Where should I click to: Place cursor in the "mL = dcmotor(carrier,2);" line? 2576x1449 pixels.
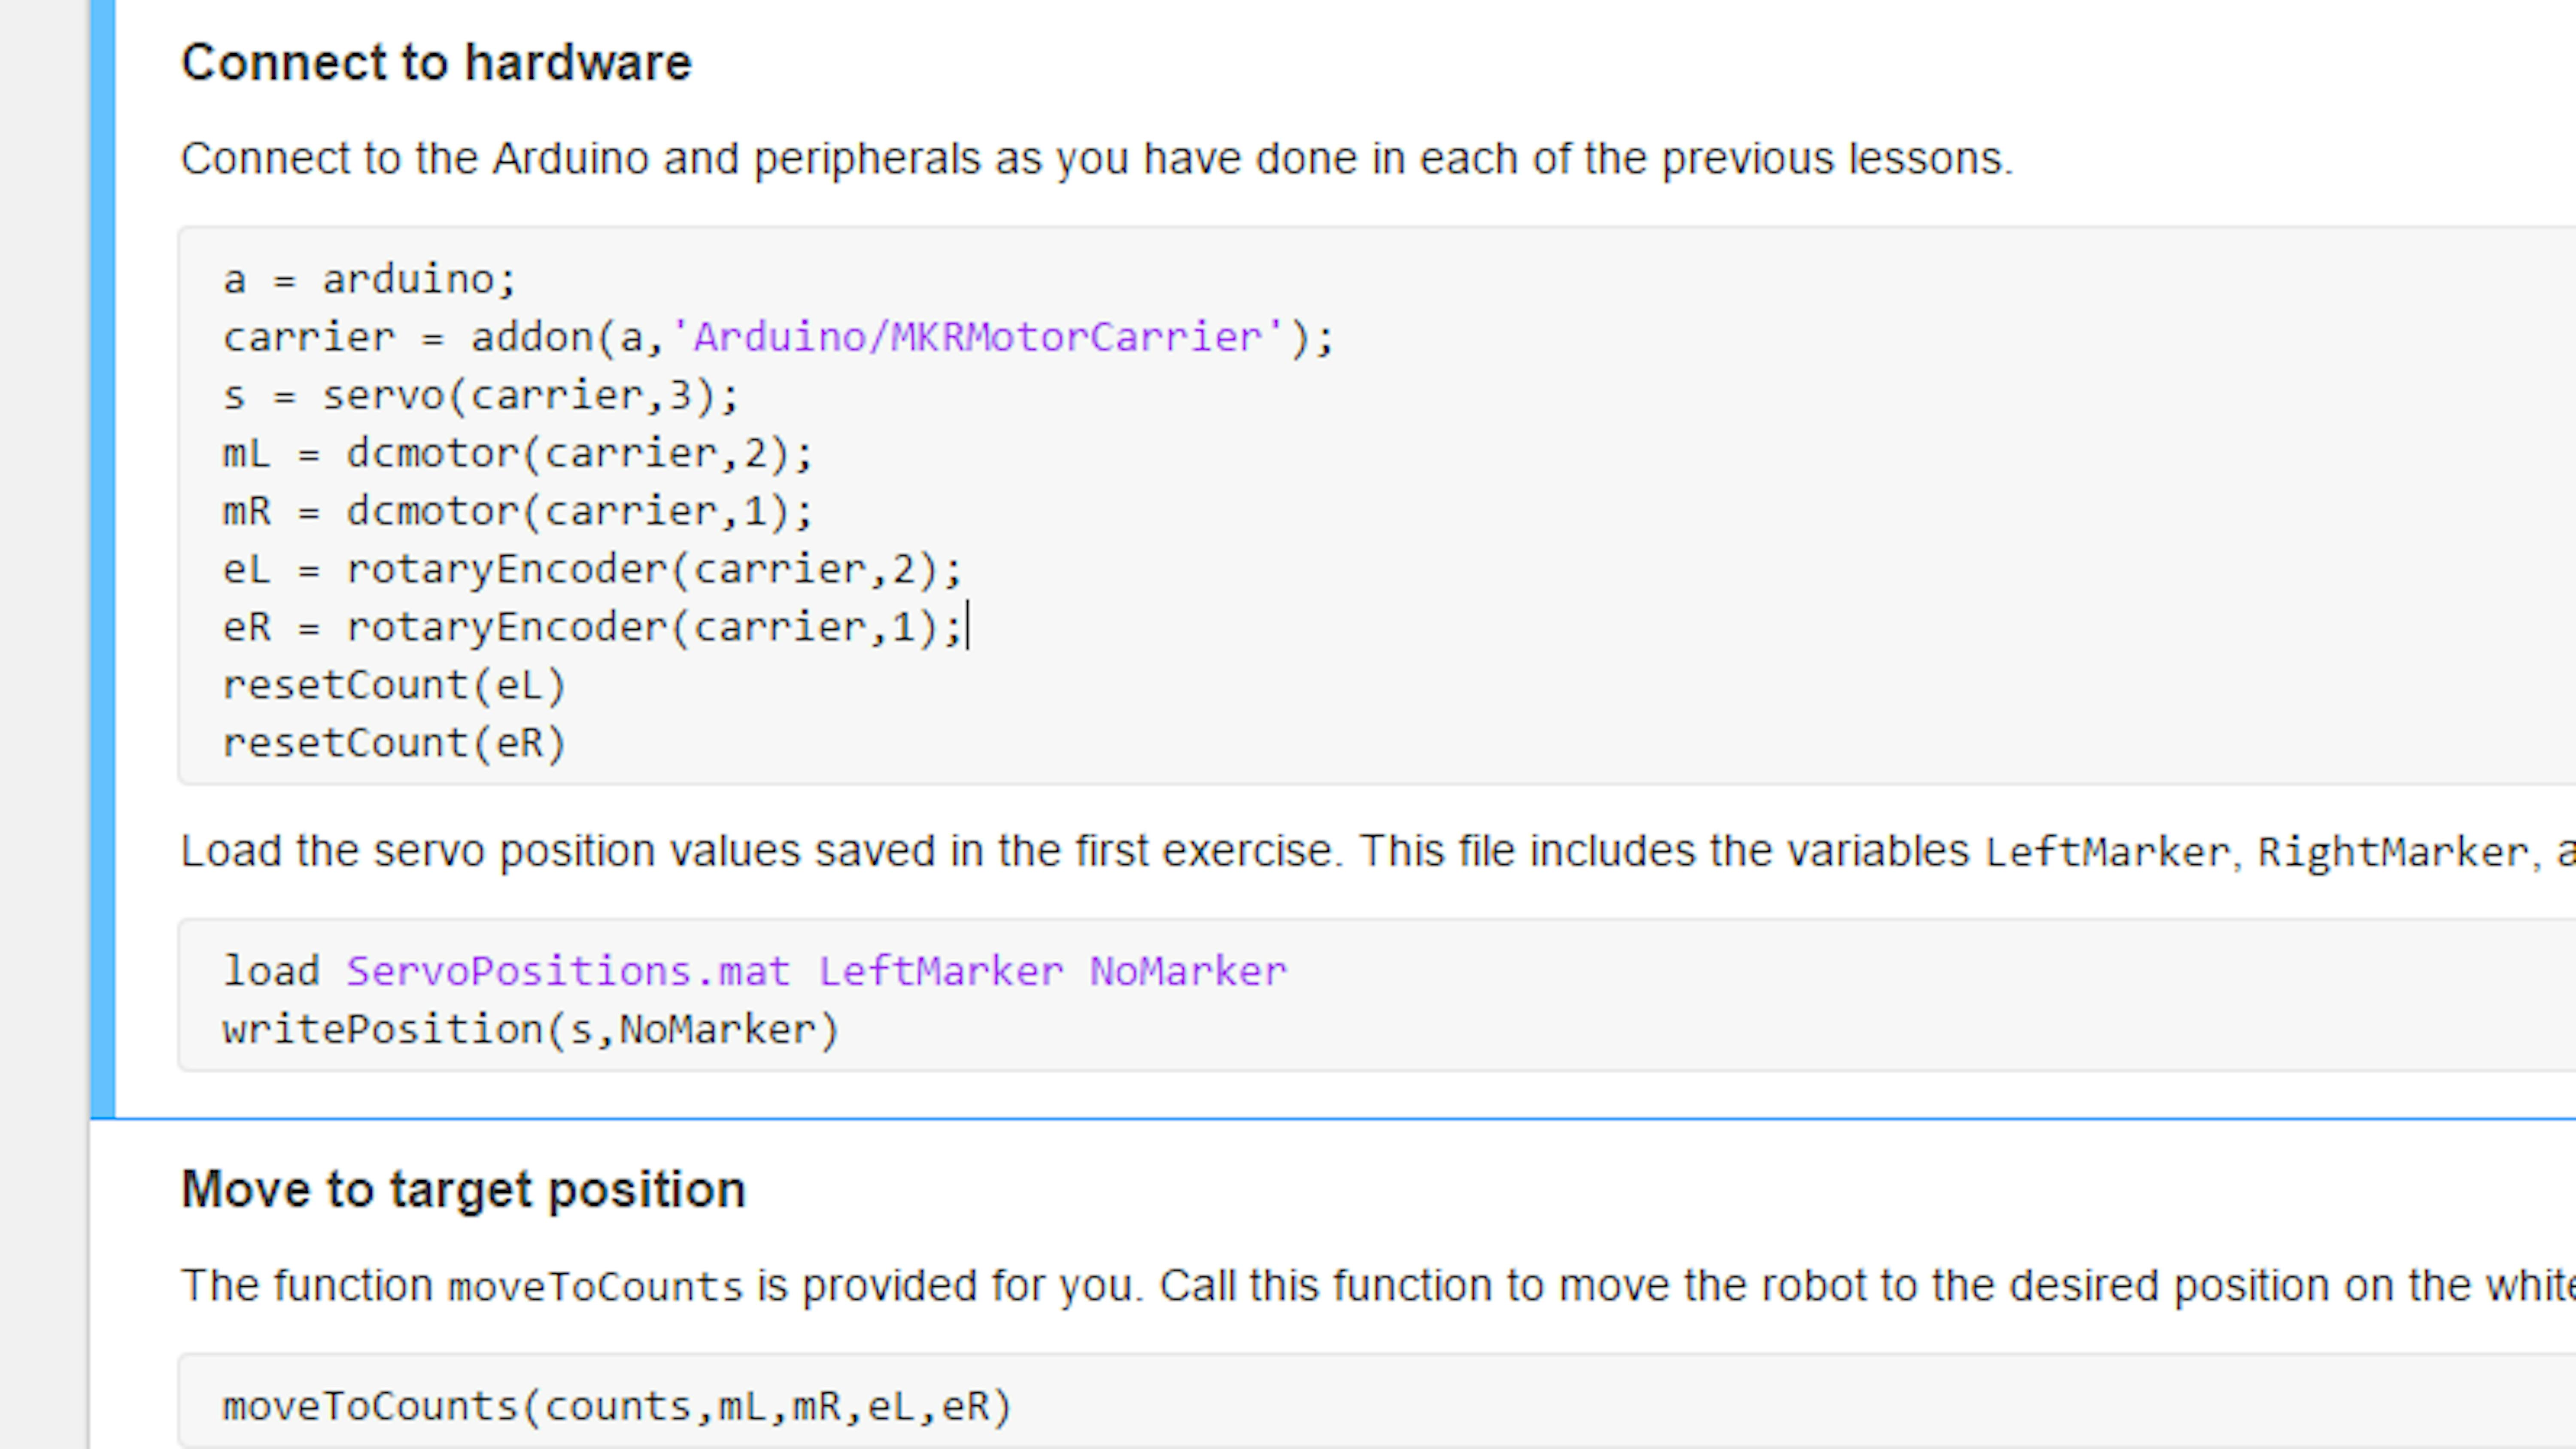tap(517, 453)
